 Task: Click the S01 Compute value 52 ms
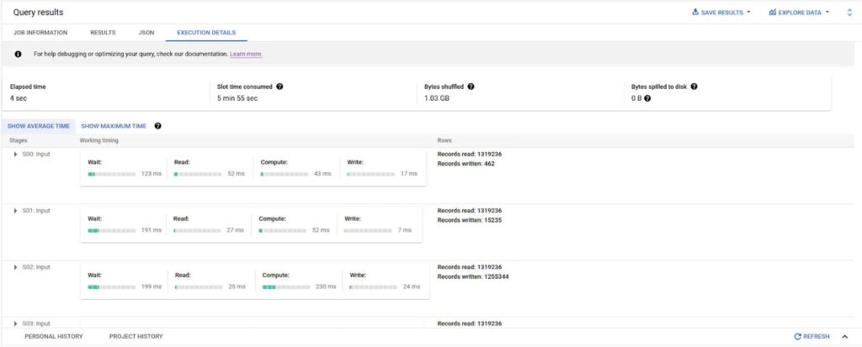(321, 230)
